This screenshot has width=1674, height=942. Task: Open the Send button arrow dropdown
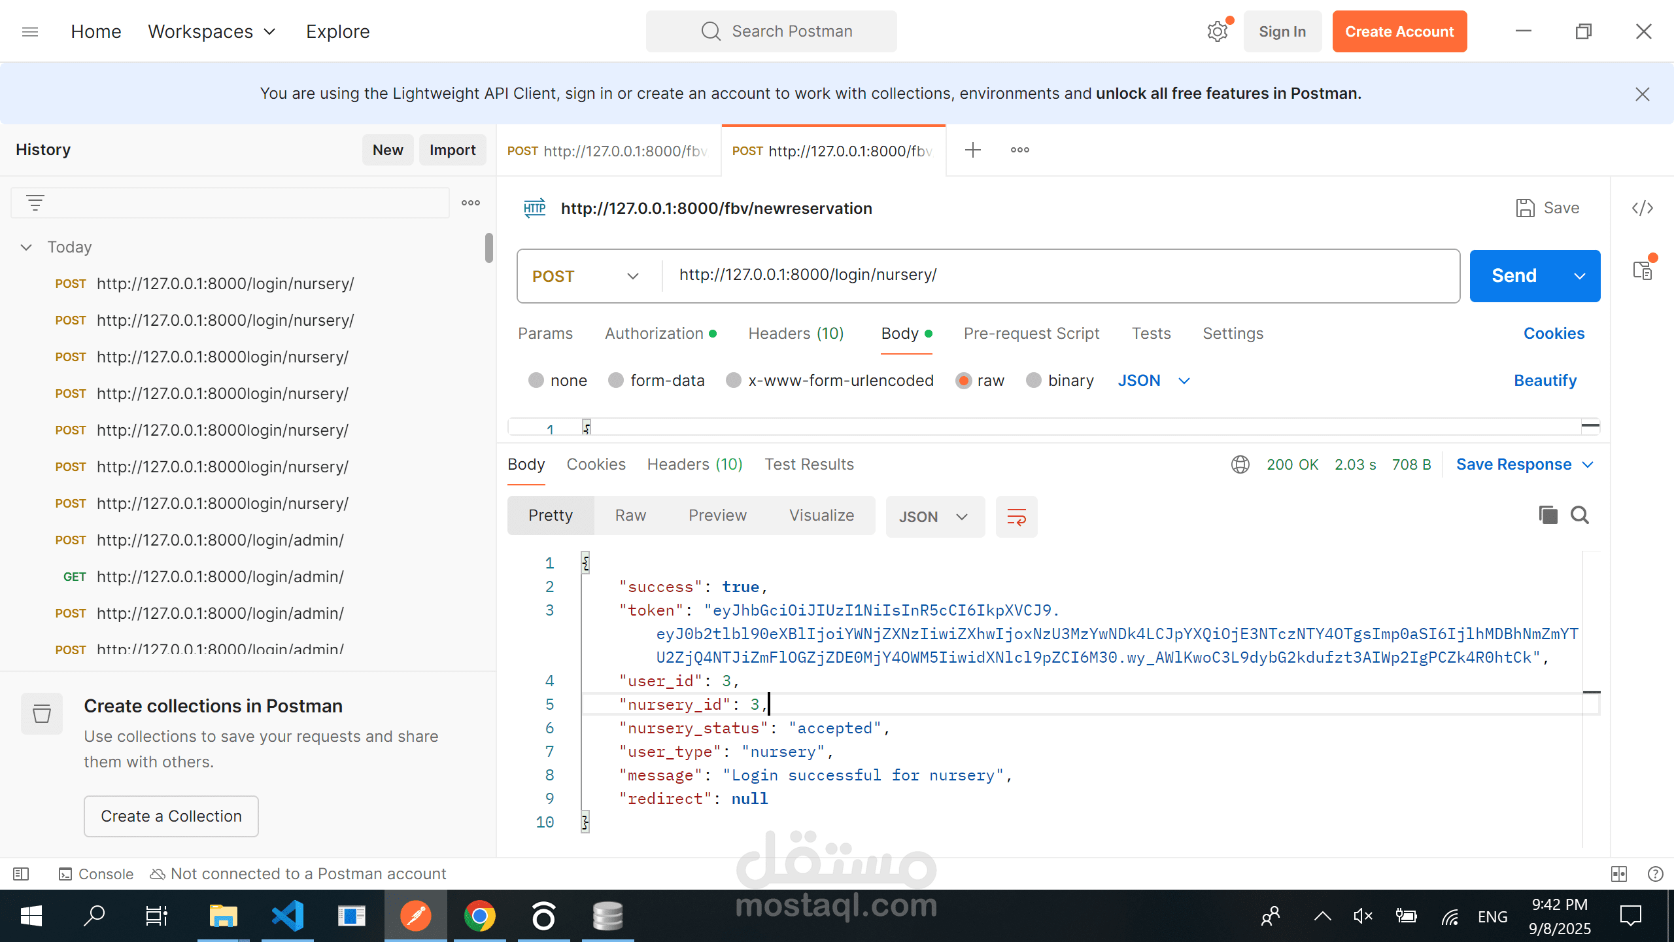(x=1580, y=276)
